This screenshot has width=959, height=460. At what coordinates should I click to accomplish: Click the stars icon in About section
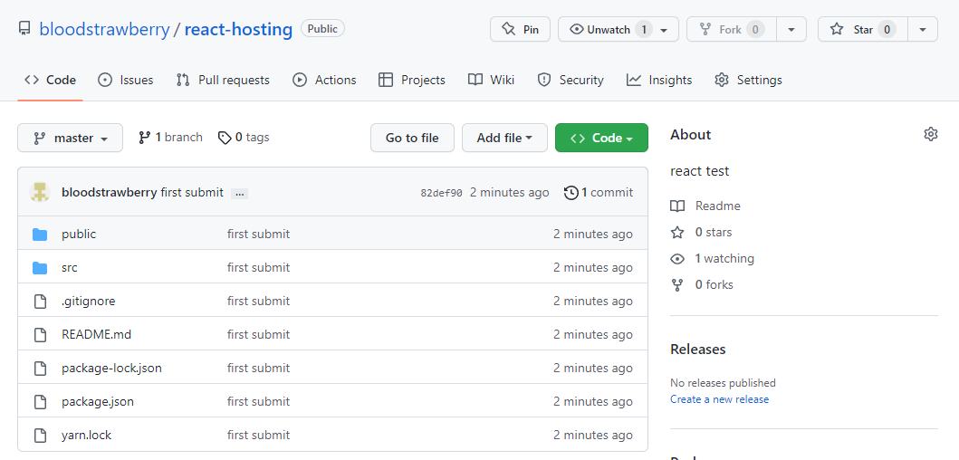[x=677, y=233]
